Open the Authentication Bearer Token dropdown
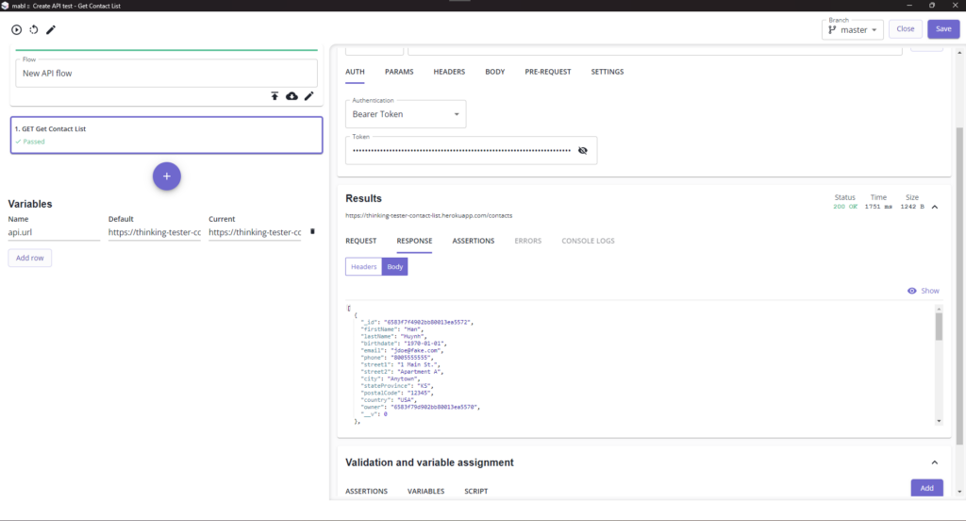 pyautogui.click(x=406, y=114)
